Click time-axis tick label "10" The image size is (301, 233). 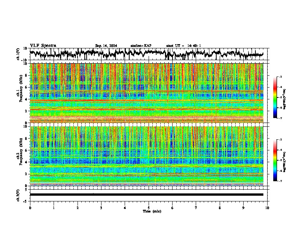tap(267, 208)
